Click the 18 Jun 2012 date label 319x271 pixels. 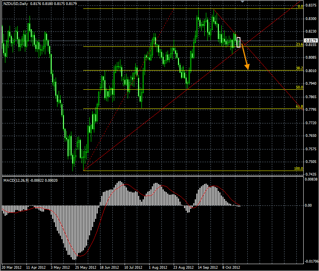109,267
